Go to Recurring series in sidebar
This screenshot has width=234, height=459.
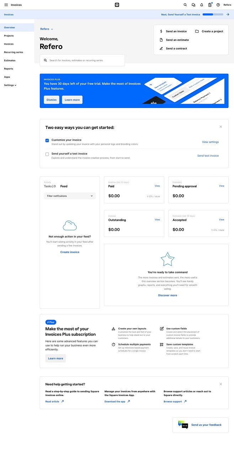click(x=14, y=52)
